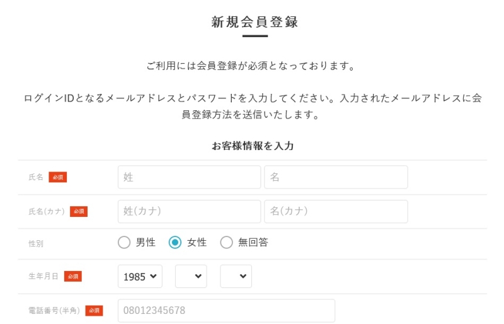Screen dimensions: 504x324
Task: Focus the 姓 last name field
Action: (x=189, y=177)
